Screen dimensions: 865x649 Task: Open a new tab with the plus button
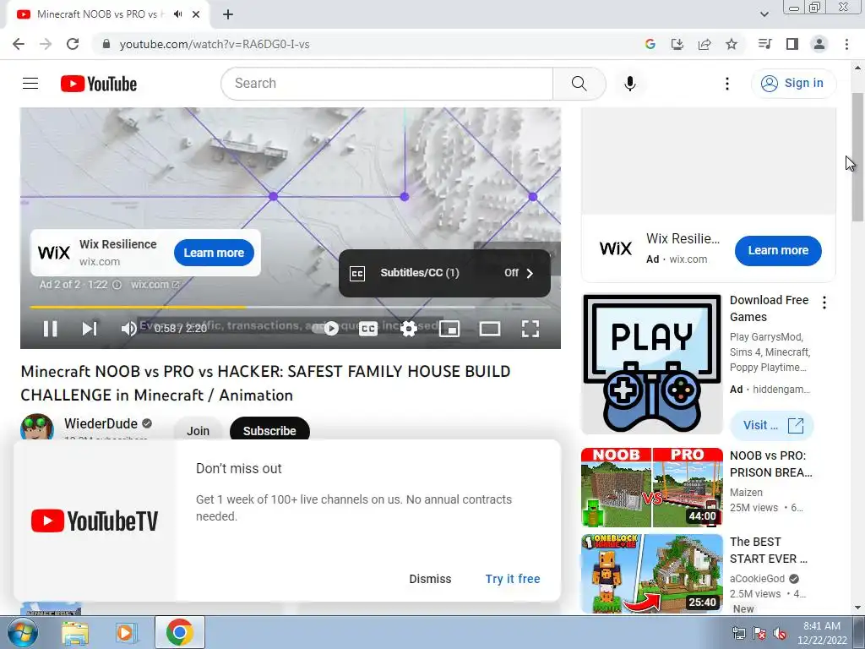click(x=228, y=14)
